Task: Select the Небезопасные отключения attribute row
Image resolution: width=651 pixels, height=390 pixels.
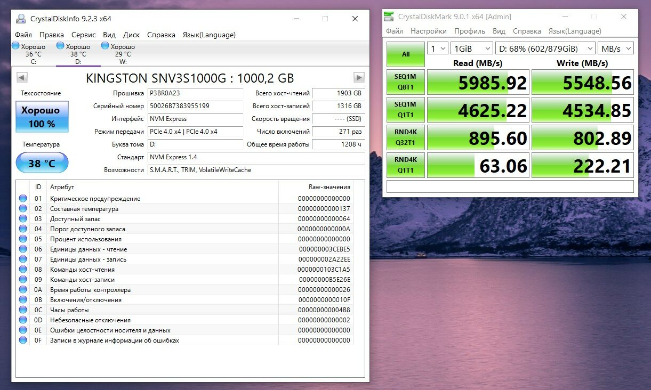Action: click(x=184, y=320)
